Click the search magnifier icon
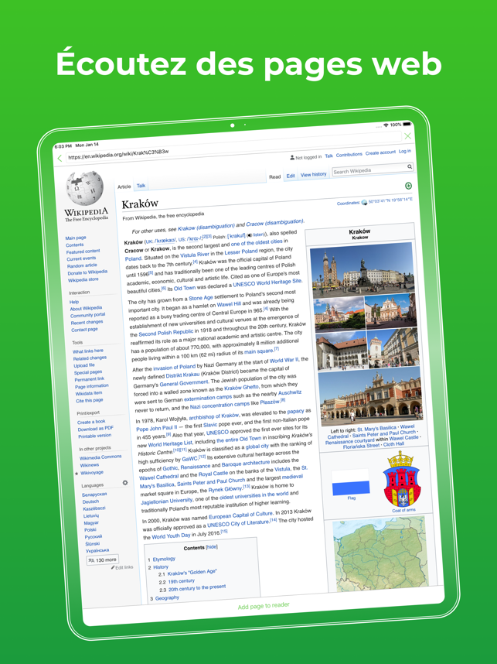Viewport: 497px width, 664px height. click(410, 166)
